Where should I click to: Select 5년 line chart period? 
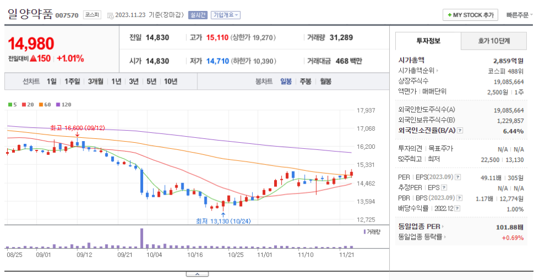[151, 82]
